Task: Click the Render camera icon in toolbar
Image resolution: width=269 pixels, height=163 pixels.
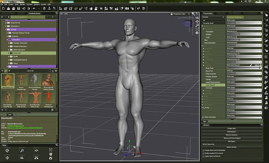Action: (127, 8)
